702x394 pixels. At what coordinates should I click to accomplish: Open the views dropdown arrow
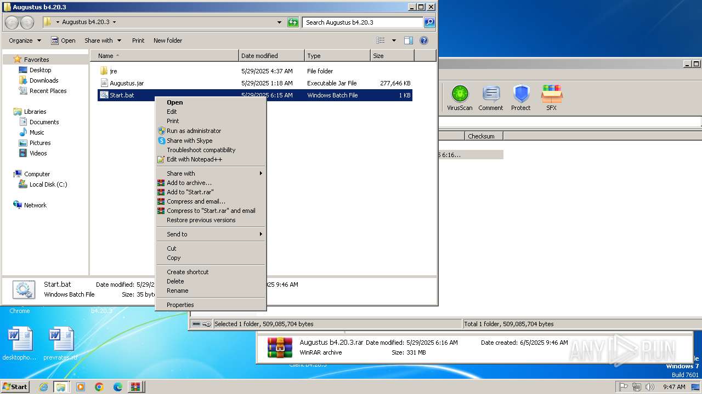pos(393,40)
